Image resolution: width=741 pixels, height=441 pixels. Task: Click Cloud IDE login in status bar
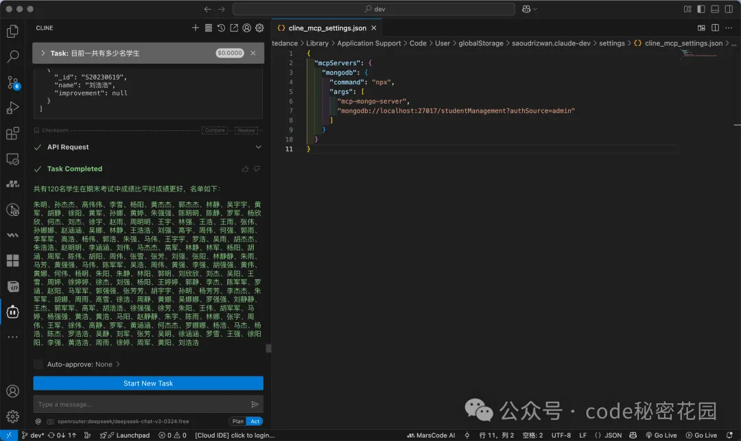coord(235,436)
